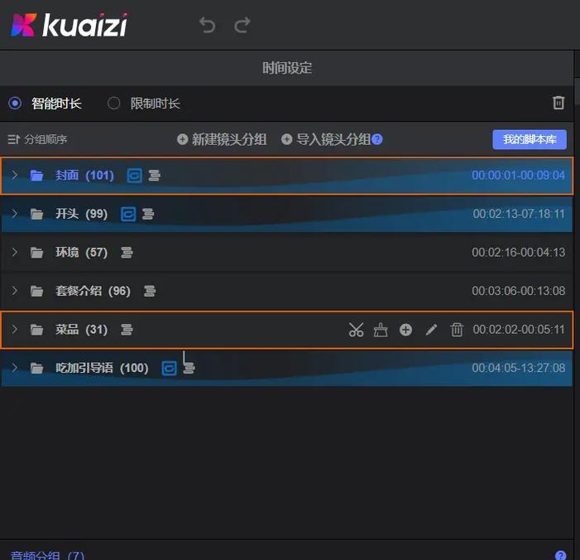Click the 时间设定 panel header

[x=287, y=68]
